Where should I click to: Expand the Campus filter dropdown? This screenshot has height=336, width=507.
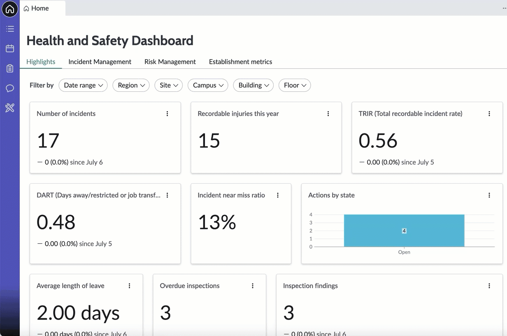coord(208,85)
